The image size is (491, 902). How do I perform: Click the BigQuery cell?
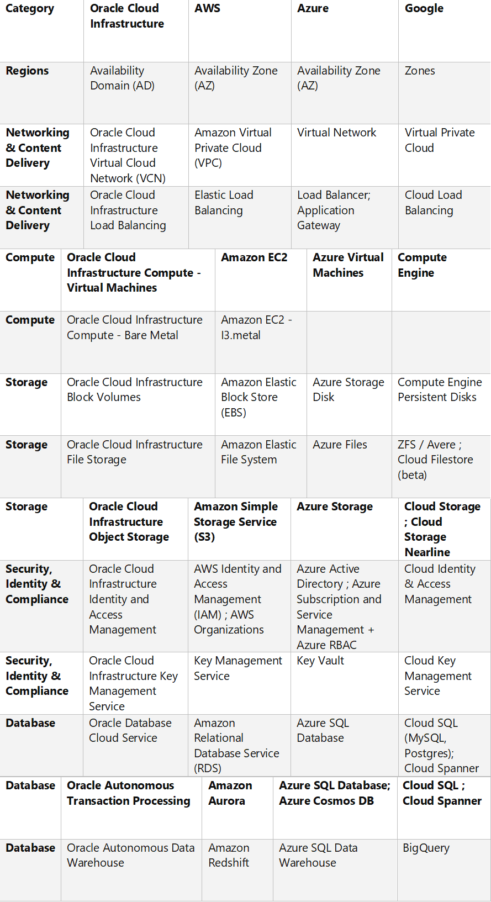coord(426,848)
